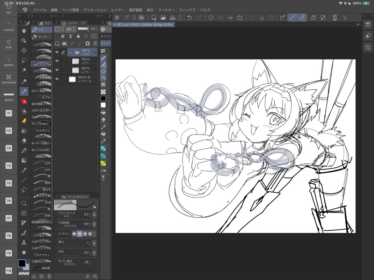Select the yellow bird decoration tool
This screenshot has width=374, height=280.
[x=24, y=121]
